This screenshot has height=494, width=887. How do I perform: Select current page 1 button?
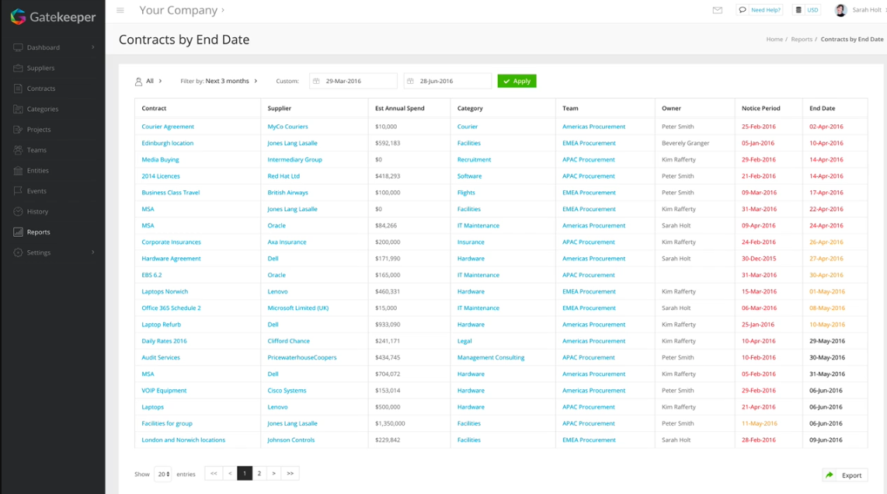[245, 473]
